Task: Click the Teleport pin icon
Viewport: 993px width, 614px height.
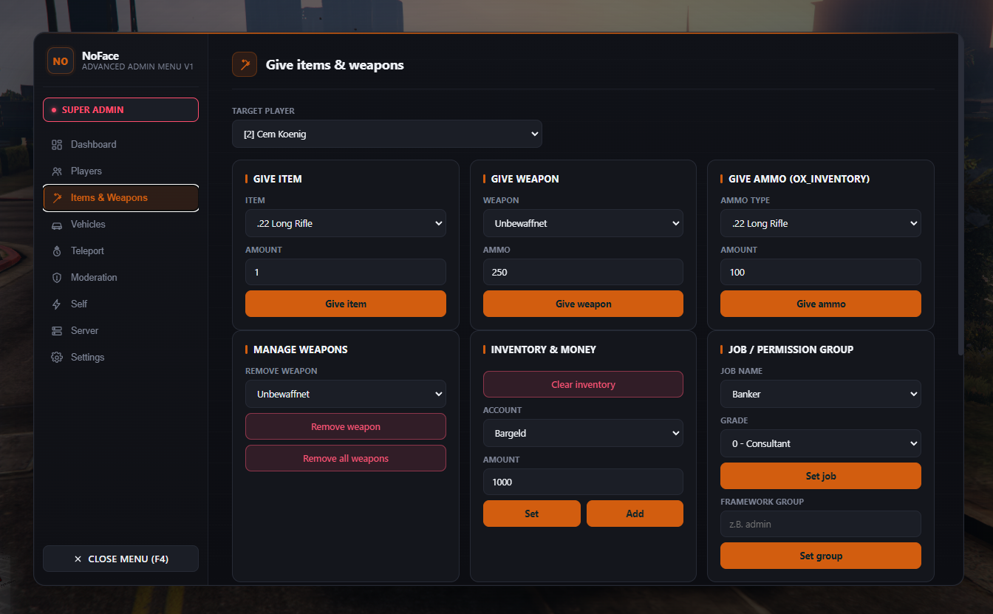Action: pos(57,251)
